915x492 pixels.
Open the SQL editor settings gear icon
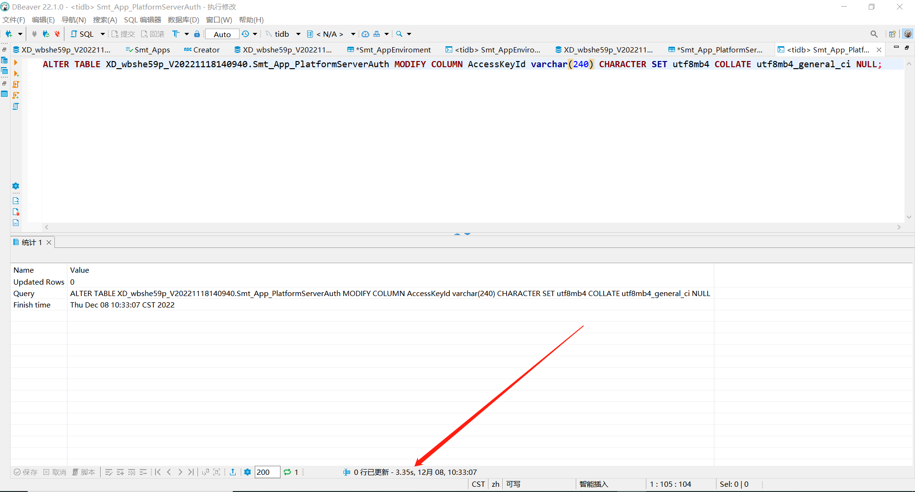pyautogui.click(x=16, y=186)
